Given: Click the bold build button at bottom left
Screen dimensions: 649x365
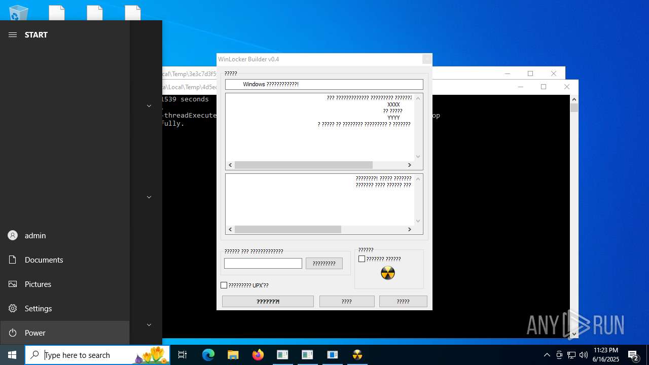Looking at the screenshot, I should [268, 301].
